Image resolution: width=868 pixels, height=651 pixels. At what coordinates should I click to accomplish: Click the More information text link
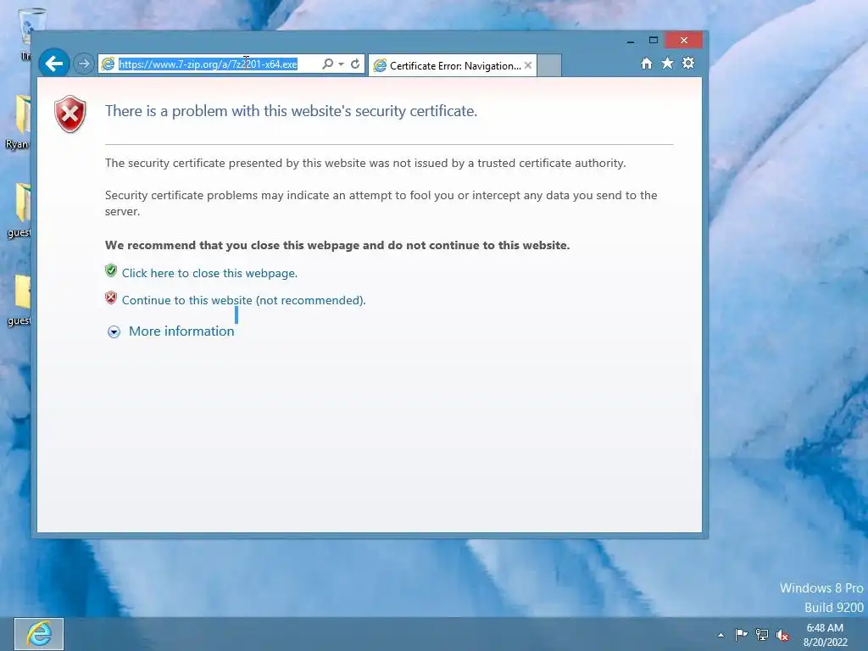click(181, 331)
